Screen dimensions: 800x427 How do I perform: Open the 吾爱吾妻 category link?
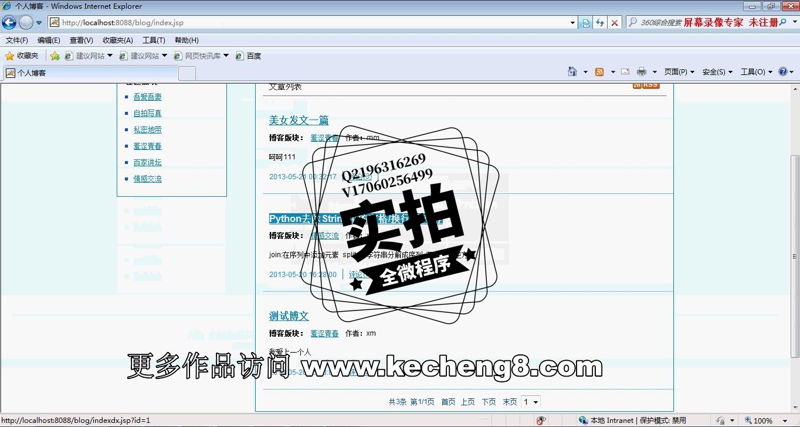click(147, 97)
